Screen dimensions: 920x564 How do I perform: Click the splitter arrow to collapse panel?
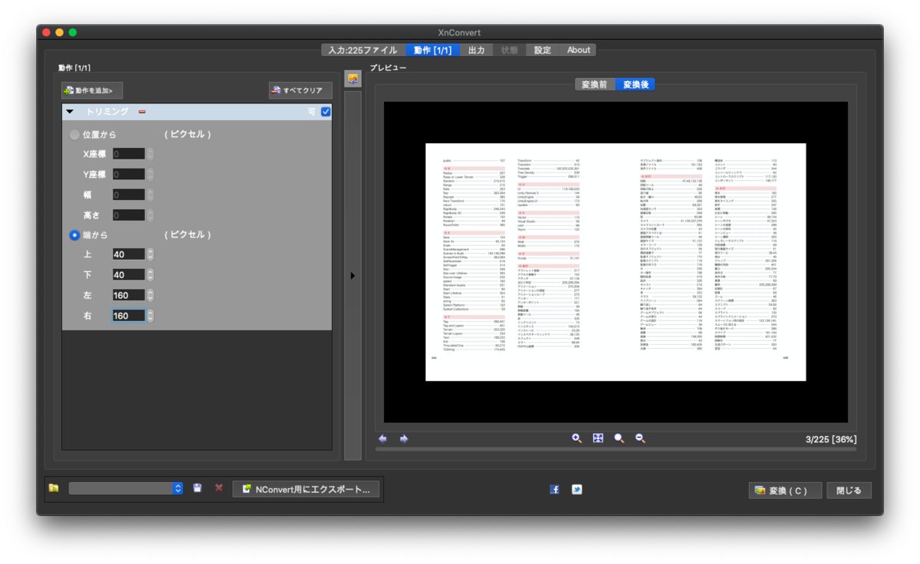click(x=353, y=276)
